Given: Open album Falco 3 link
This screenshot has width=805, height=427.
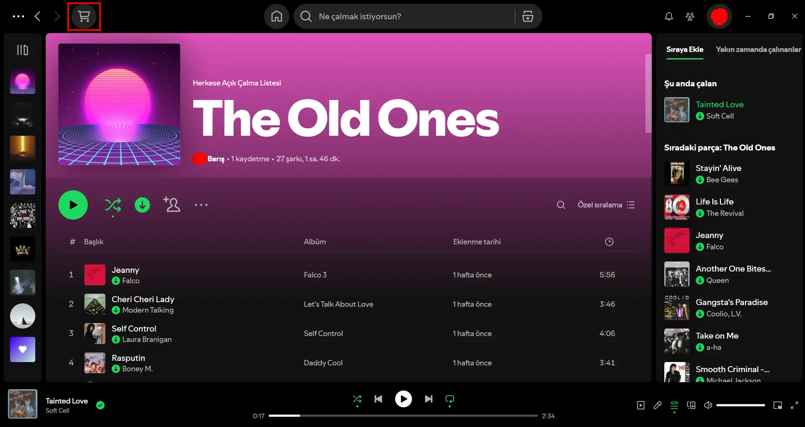Looking at the screenshot, I should [315, 275].
